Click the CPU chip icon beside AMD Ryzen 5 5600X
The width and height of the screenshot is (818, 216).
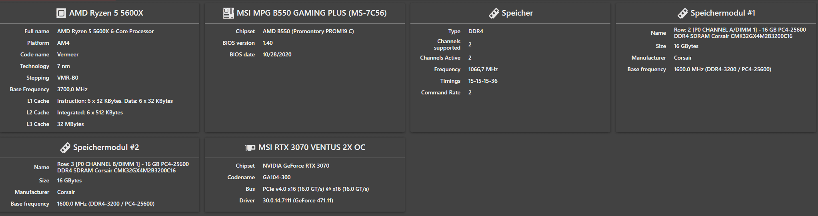coord(61,13)
